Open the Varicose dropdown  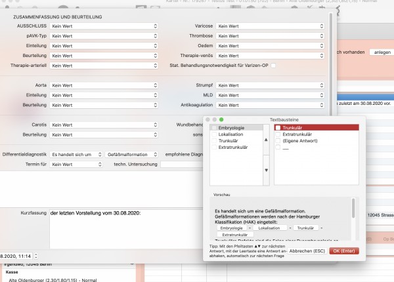click(x=270, y=26)
